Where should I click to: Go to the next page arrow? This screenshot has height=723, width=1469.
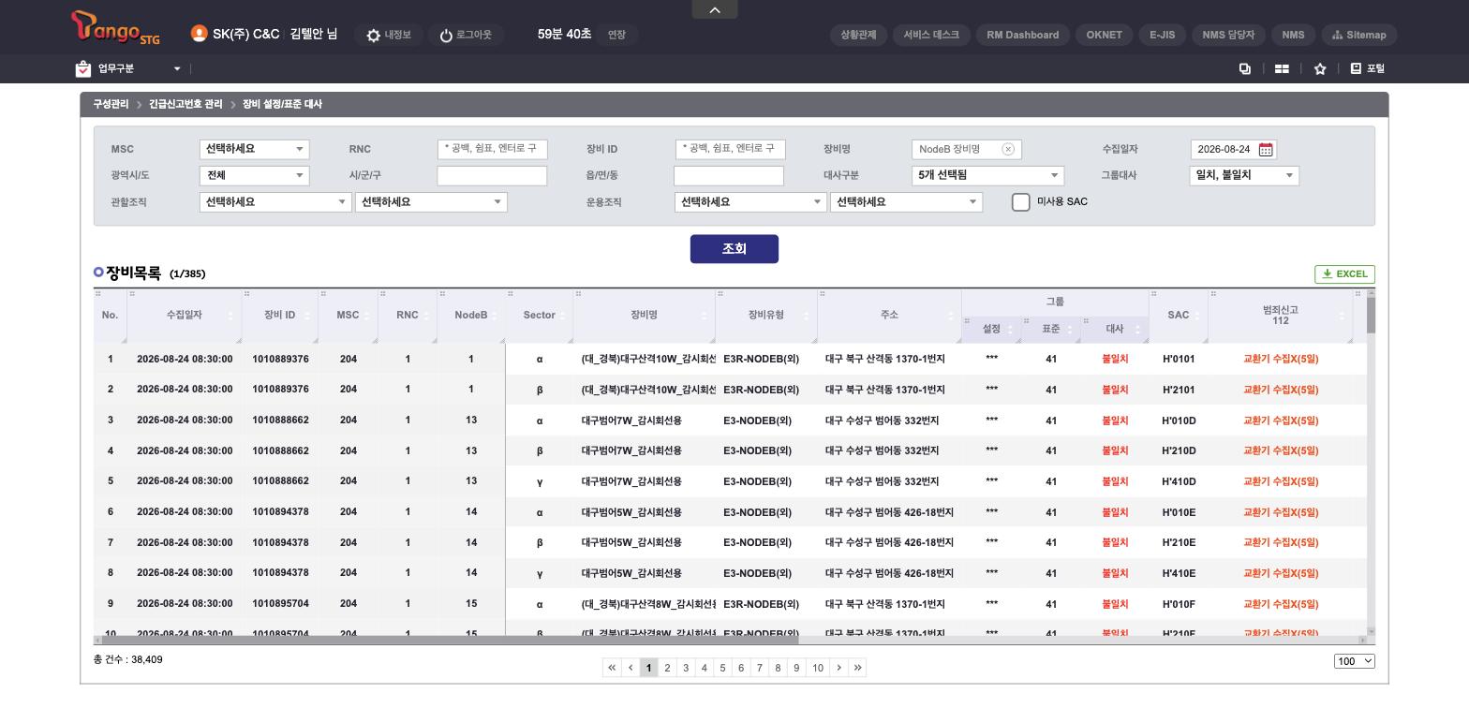[x=838, y=668]
